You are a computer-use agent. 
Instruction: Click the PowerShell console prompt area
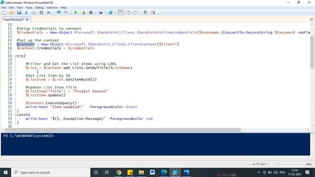coord(156,144)
